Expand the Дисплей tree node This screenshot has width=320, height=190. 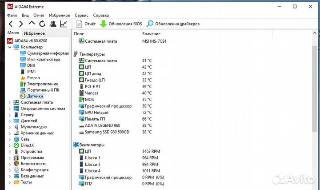pyautogui.click(x=10, y=121)
